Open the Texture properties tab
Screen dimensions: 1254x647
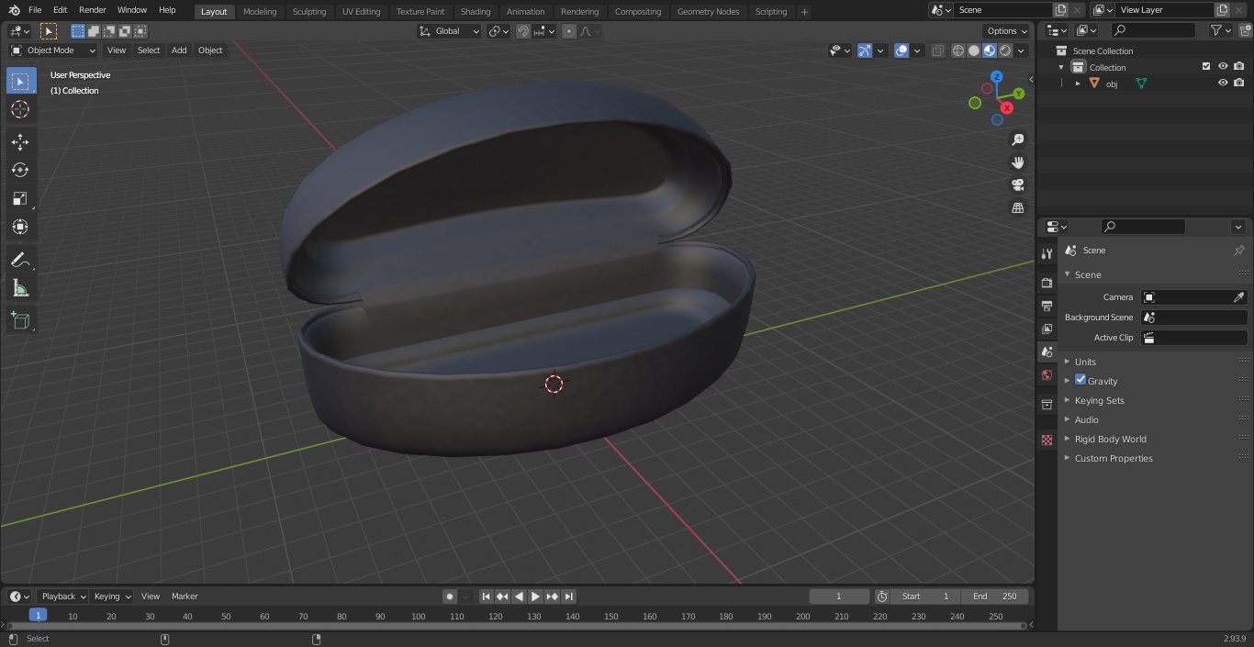pyautogui.click(x=1047, y=441)
